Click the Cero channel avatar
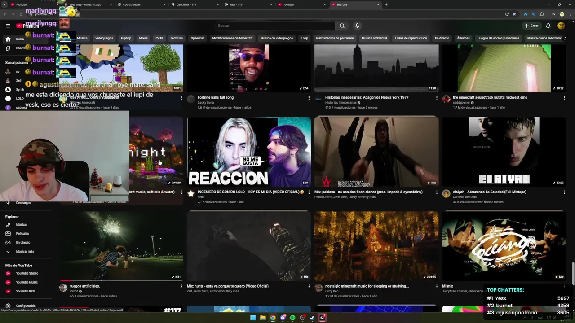This screenshot has height=323, width=575. click(x=63, y=288)
